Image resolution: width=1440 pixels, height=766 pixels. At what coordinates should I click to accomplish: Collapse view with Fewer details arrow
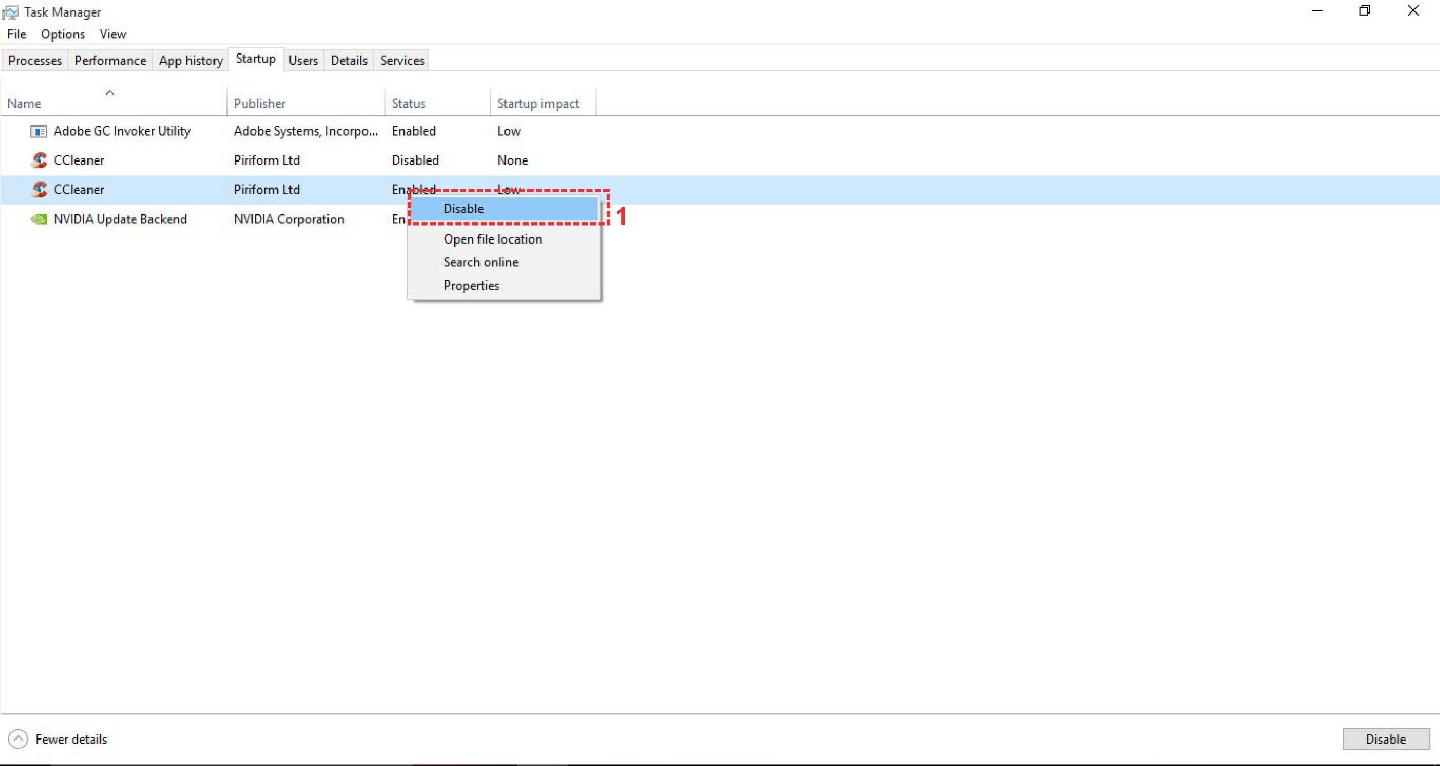pos(18,739)
